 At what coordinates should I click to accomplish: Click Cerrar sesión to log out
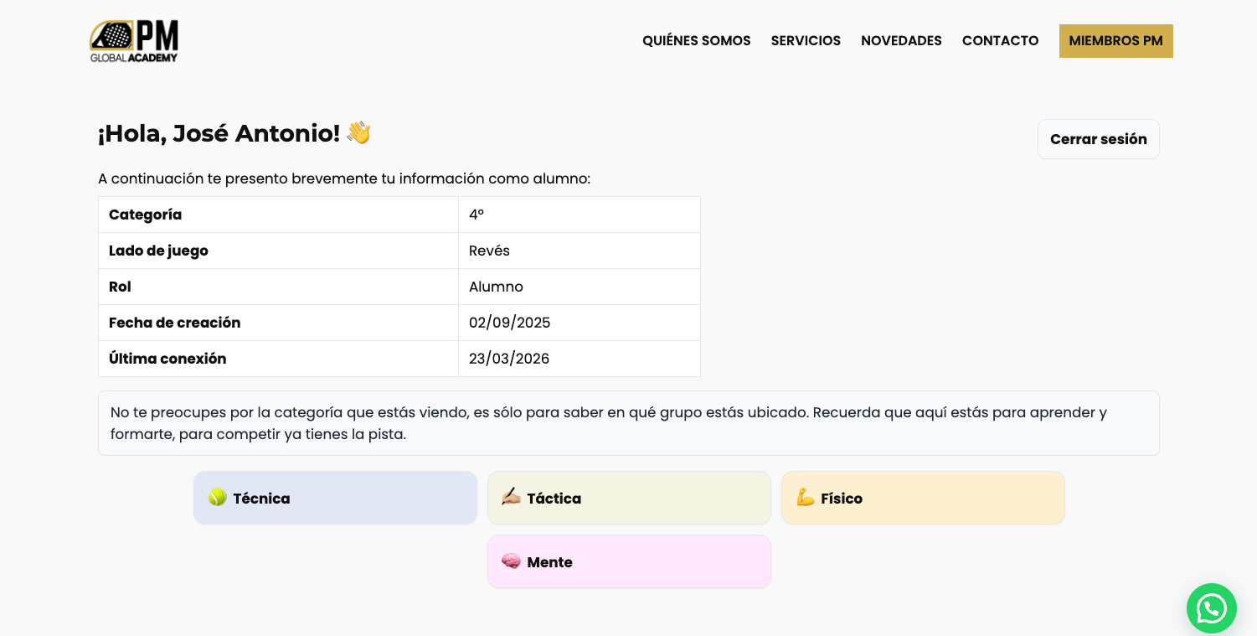tap(1098, 138)
